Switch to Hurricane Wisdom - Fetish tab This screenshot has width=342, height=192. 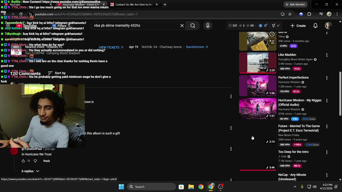point(81,5)
